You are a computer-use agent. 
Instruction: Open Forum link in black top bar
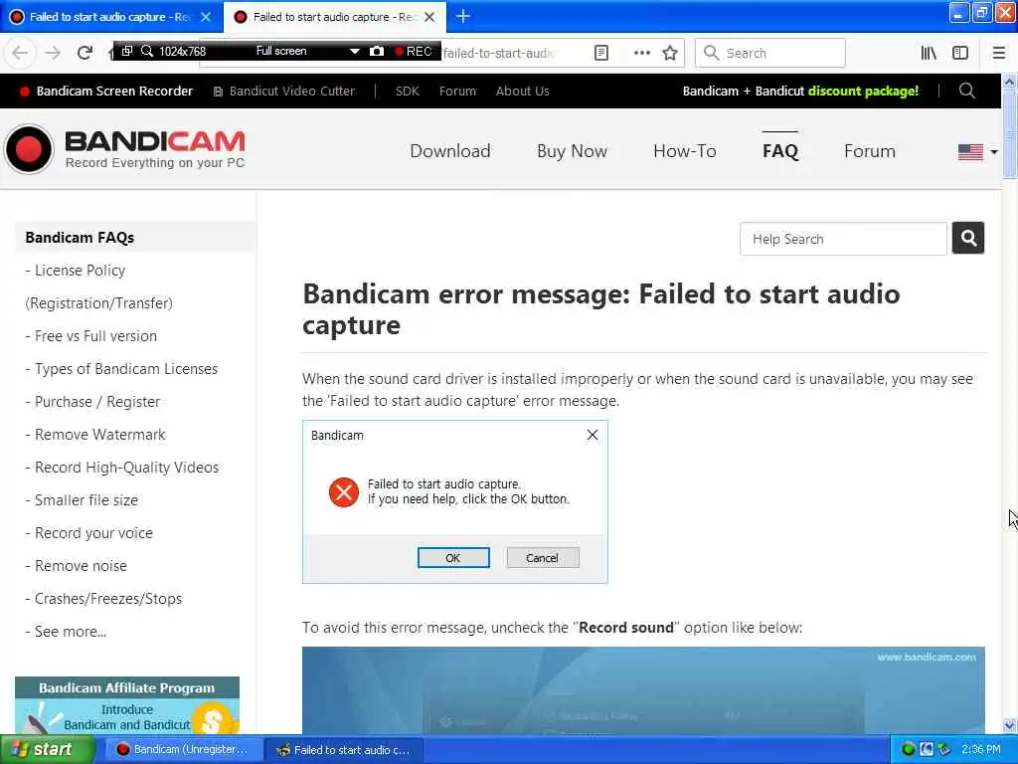pos(457,91)
